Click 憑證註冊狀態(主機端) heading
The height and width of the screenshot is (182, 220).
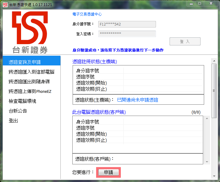(95, 61)
